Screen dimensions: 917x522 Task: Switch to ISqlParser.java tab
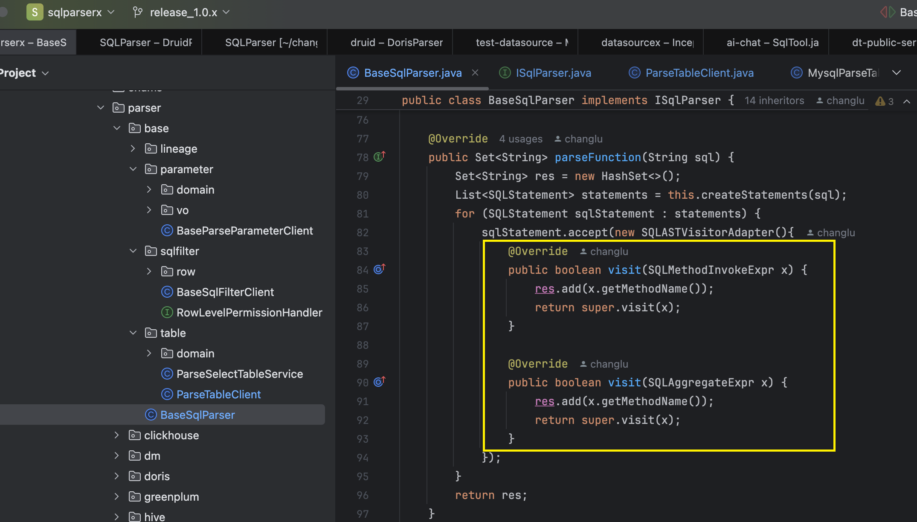click(x=545, y=73)
